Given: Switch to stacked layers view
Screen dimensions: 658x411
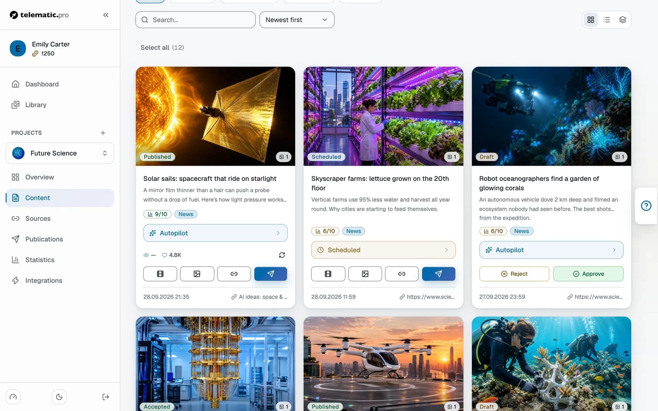Looking at the screenshot, I should click(622, 20).
